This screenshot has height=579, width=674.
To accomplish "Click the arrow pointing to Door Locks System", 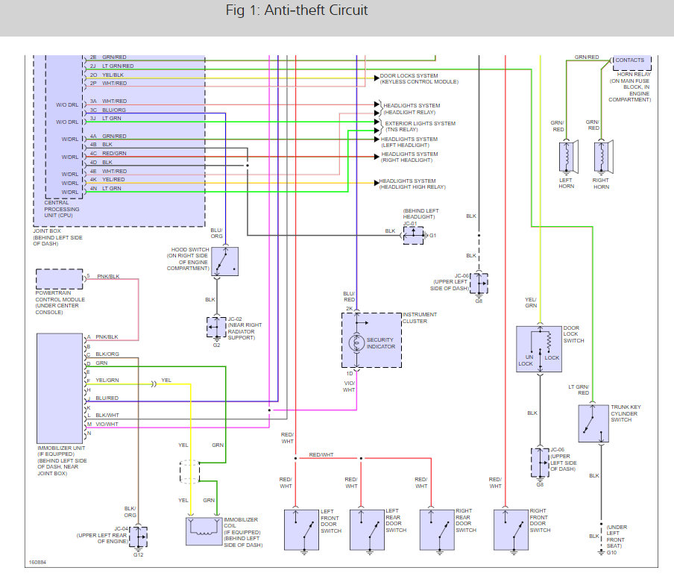I will [x=377, y=78].
